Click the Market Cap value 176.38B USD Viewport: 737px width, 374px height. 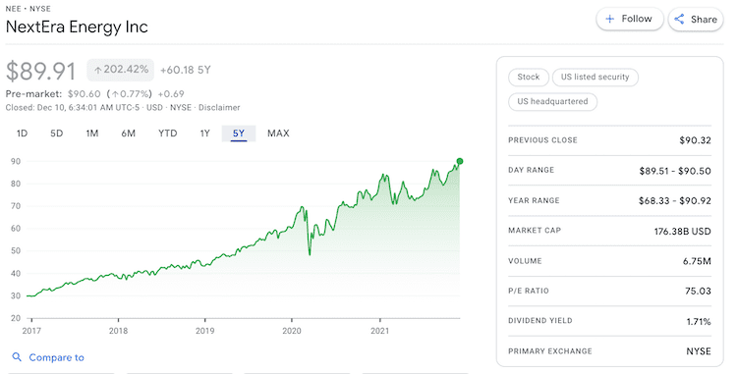point(682,231)
